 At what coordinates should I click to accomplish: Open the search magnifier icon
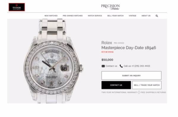[x=157, y=16]
